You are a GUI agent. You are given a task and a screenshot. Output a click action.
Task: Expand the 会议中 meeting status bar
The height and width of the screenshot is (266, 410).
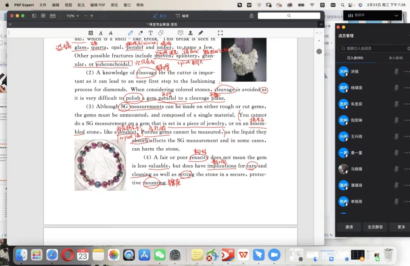click(396, 15)
